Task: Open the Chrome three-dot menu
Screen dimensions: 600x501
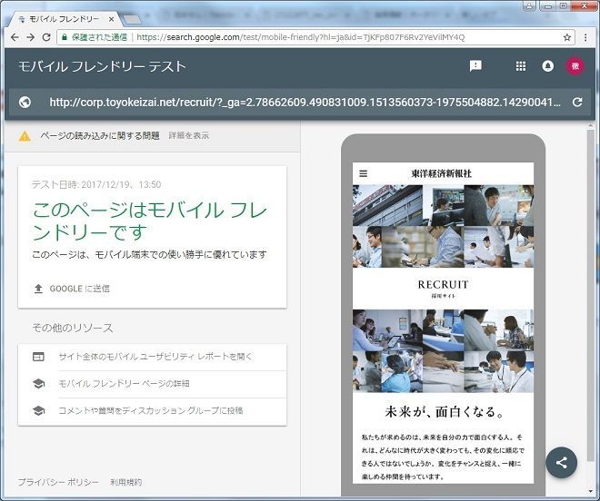Action: 586,37
